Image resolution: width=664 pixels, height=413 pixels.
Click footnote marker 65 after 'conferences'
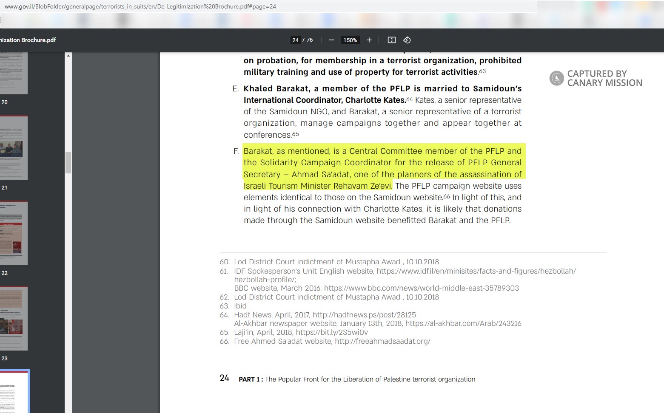[296, 134]
